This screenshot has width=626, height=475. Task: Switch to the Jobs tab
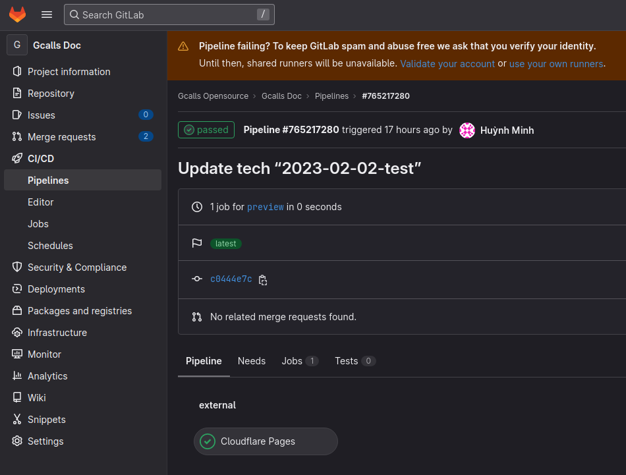coord(292,361)
